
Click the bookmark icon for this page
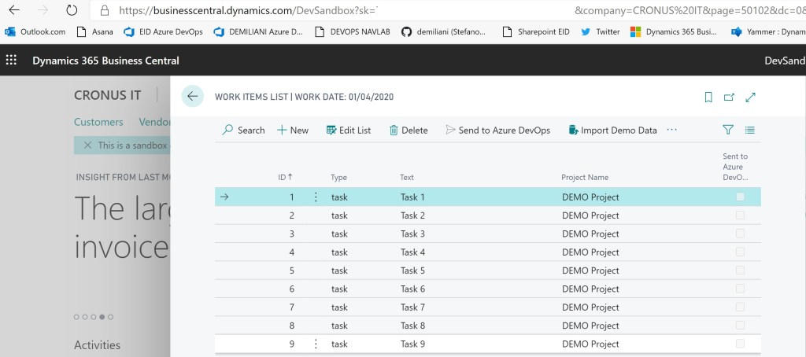coord(708,98)
